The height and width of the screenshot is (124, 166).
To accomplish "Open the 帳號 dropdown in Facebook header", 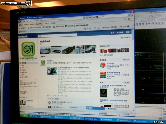I will 128,32.
